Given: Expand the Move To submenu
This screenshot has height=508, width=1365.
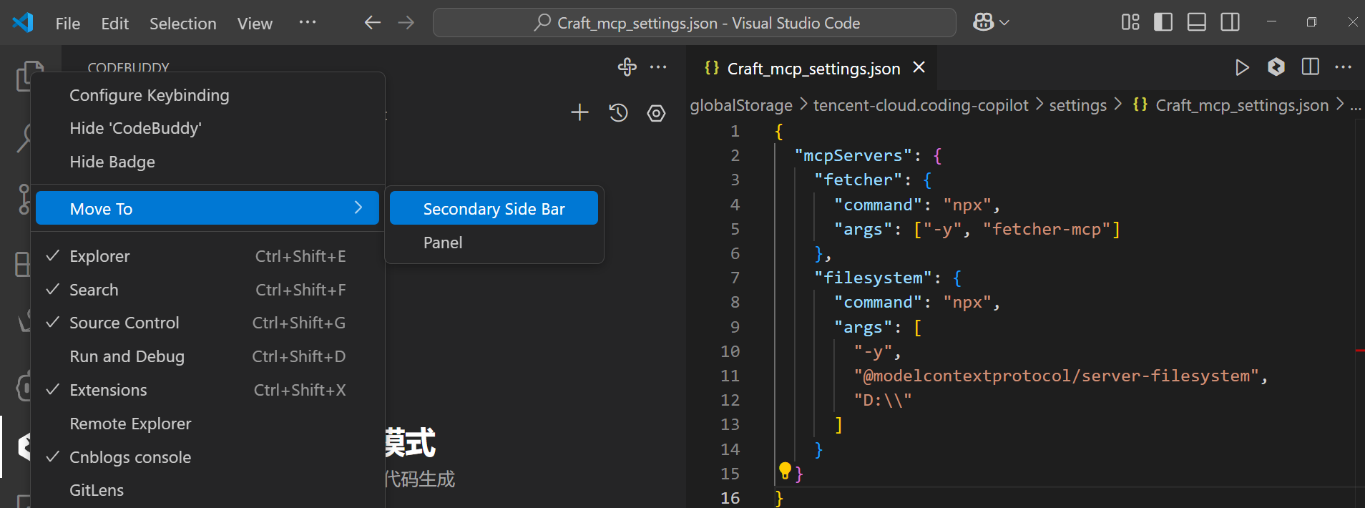Looking at the screenshot, I should [207, 208].
